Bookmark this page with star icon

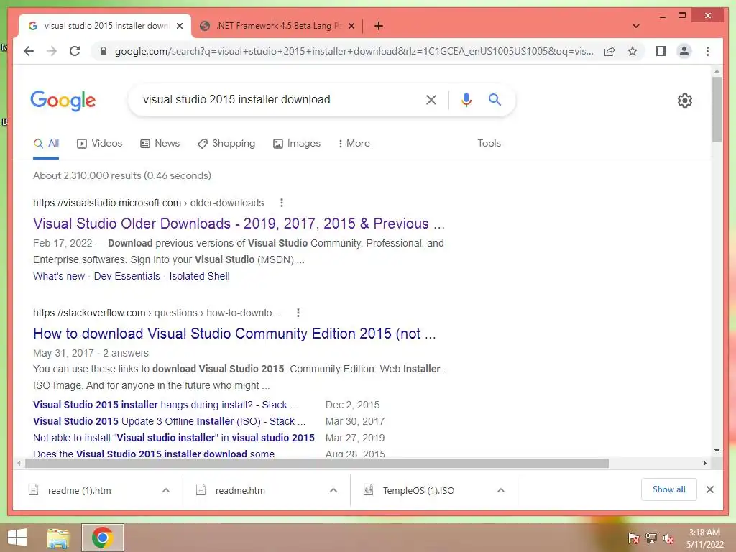coord(632,51)
